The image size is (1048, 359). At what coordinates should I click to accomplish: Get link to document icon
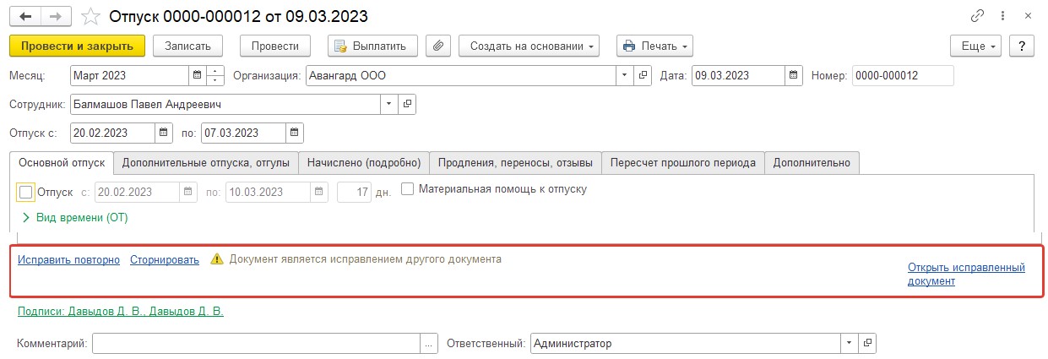[979, 16]
